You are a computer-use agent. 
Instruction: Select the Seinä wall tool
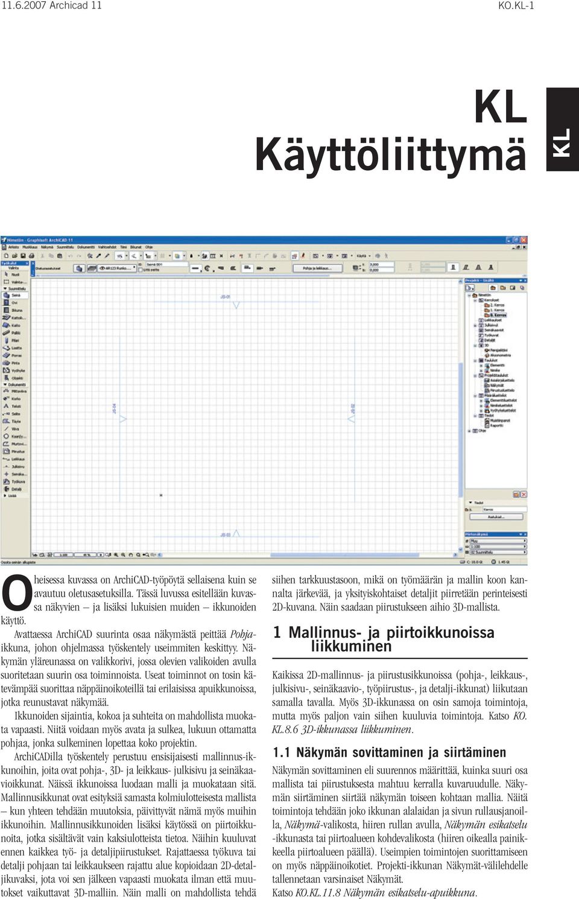13,296
